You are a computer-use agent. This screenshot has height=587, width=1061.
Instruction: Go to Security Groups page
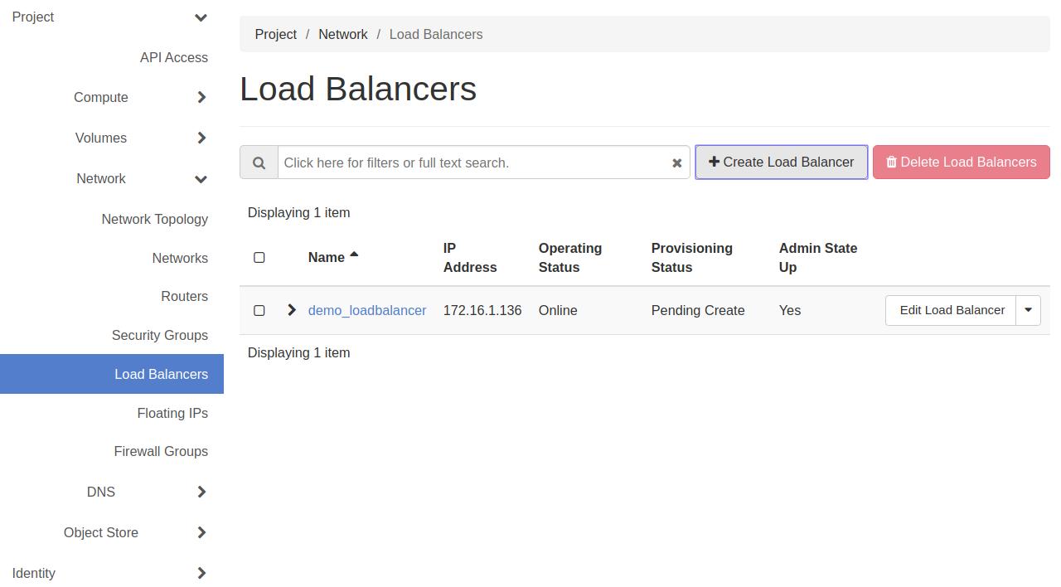pyautogui.click(x=160, y=335)
